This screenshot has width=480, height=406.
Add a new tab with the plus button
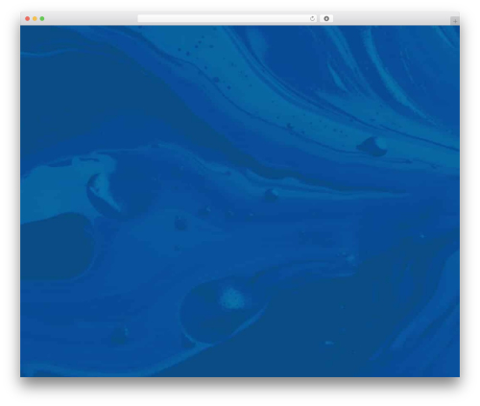tap(455, 21)
